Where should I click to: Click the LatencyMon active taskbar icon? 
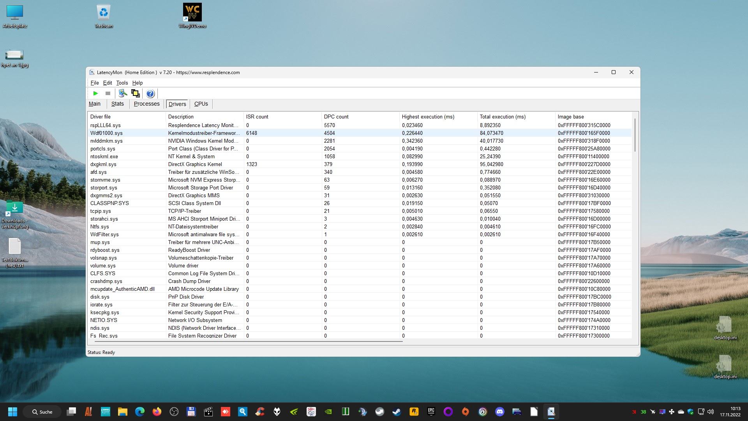click(551, 412)
